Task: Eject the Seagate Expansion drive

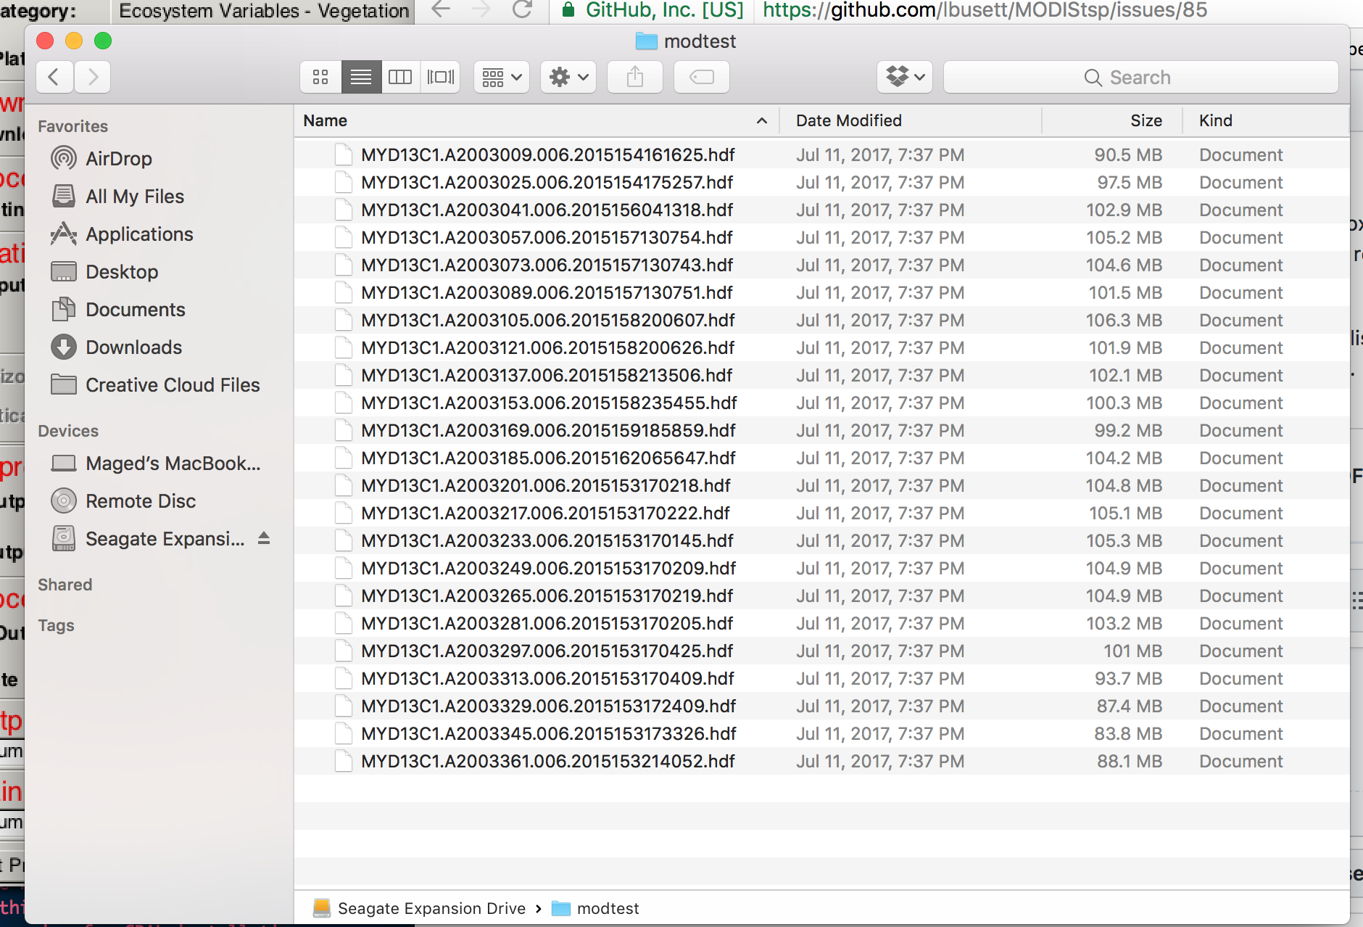Action: [264, 538]
